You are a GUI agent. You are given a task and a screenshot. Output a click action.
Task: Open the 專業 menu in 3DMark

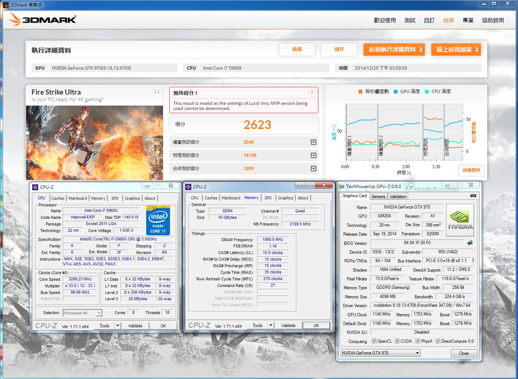point(468,21)
